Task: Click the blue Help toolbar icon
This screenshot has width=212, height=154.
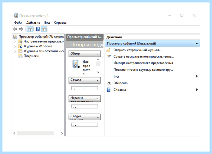Action: point(38,29)
